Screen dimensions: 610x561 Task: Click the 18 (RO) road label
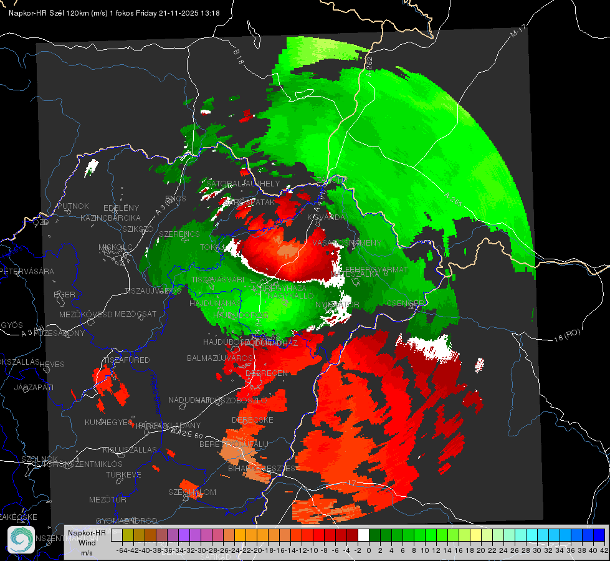coord(567,335)
